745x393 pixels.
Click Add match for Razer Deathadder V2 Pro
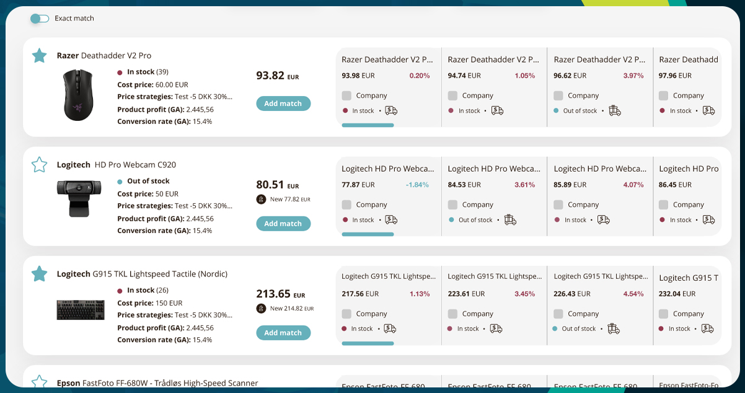point(283,104)
